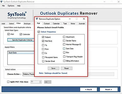Switch to the Select tab
Image resolution: width=122 pixels, height=94 pixels.
pyautogui.click(x=12, y=24)
